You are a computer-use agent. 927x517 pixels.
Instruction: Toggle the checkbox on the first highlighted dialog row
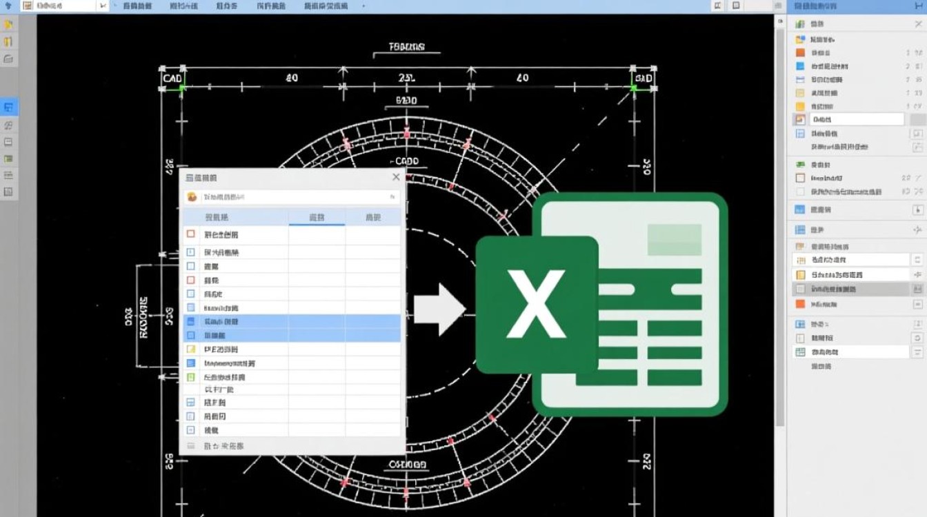click(191, 321)
